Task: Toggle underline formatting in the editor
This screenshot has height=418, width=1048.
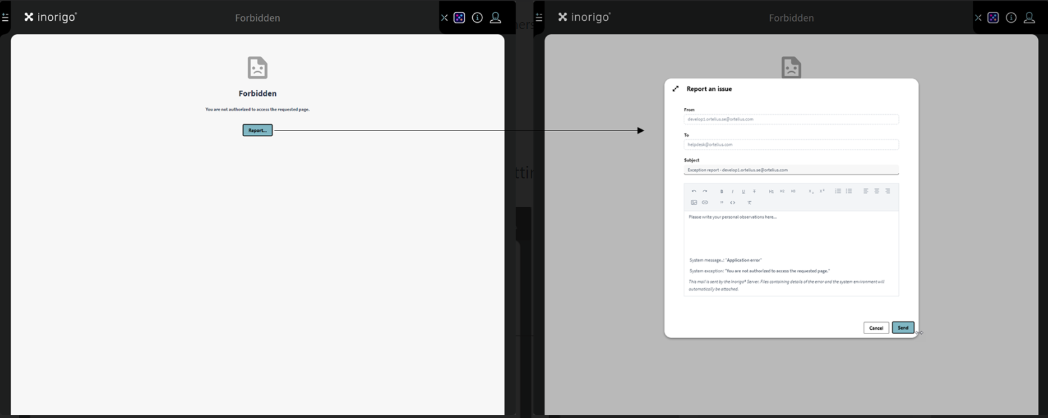Action: 743,191
